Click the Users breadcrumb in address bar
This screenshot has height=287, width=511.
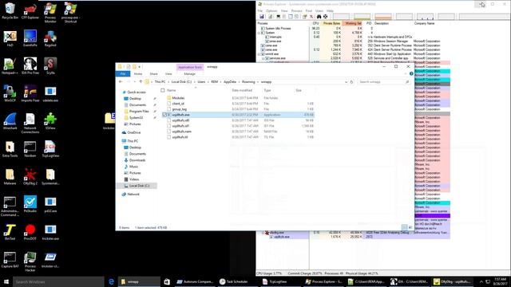(201, 82)
